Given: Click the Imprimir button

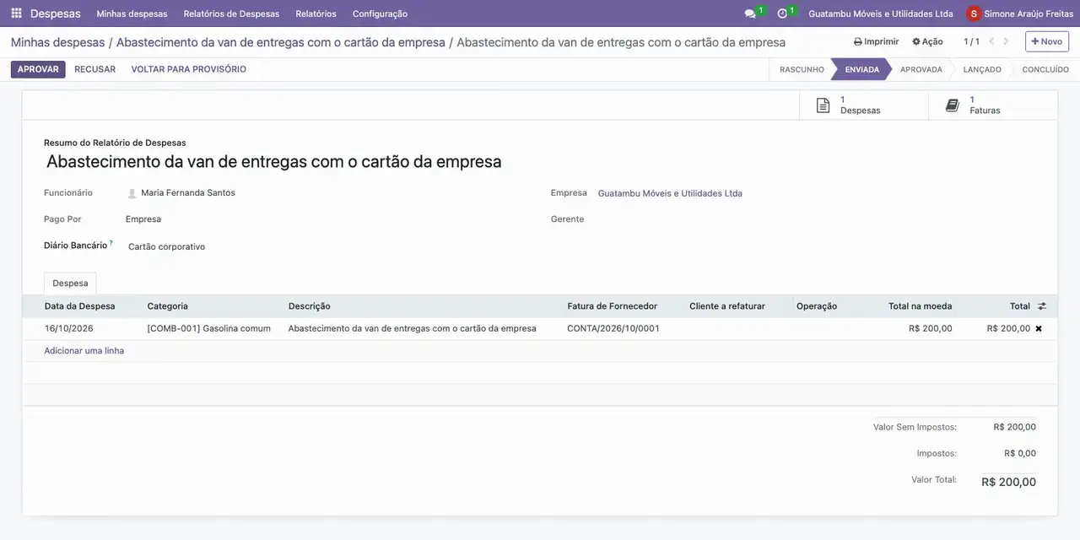Looking at the screenshot, I should tap(876, 41).
